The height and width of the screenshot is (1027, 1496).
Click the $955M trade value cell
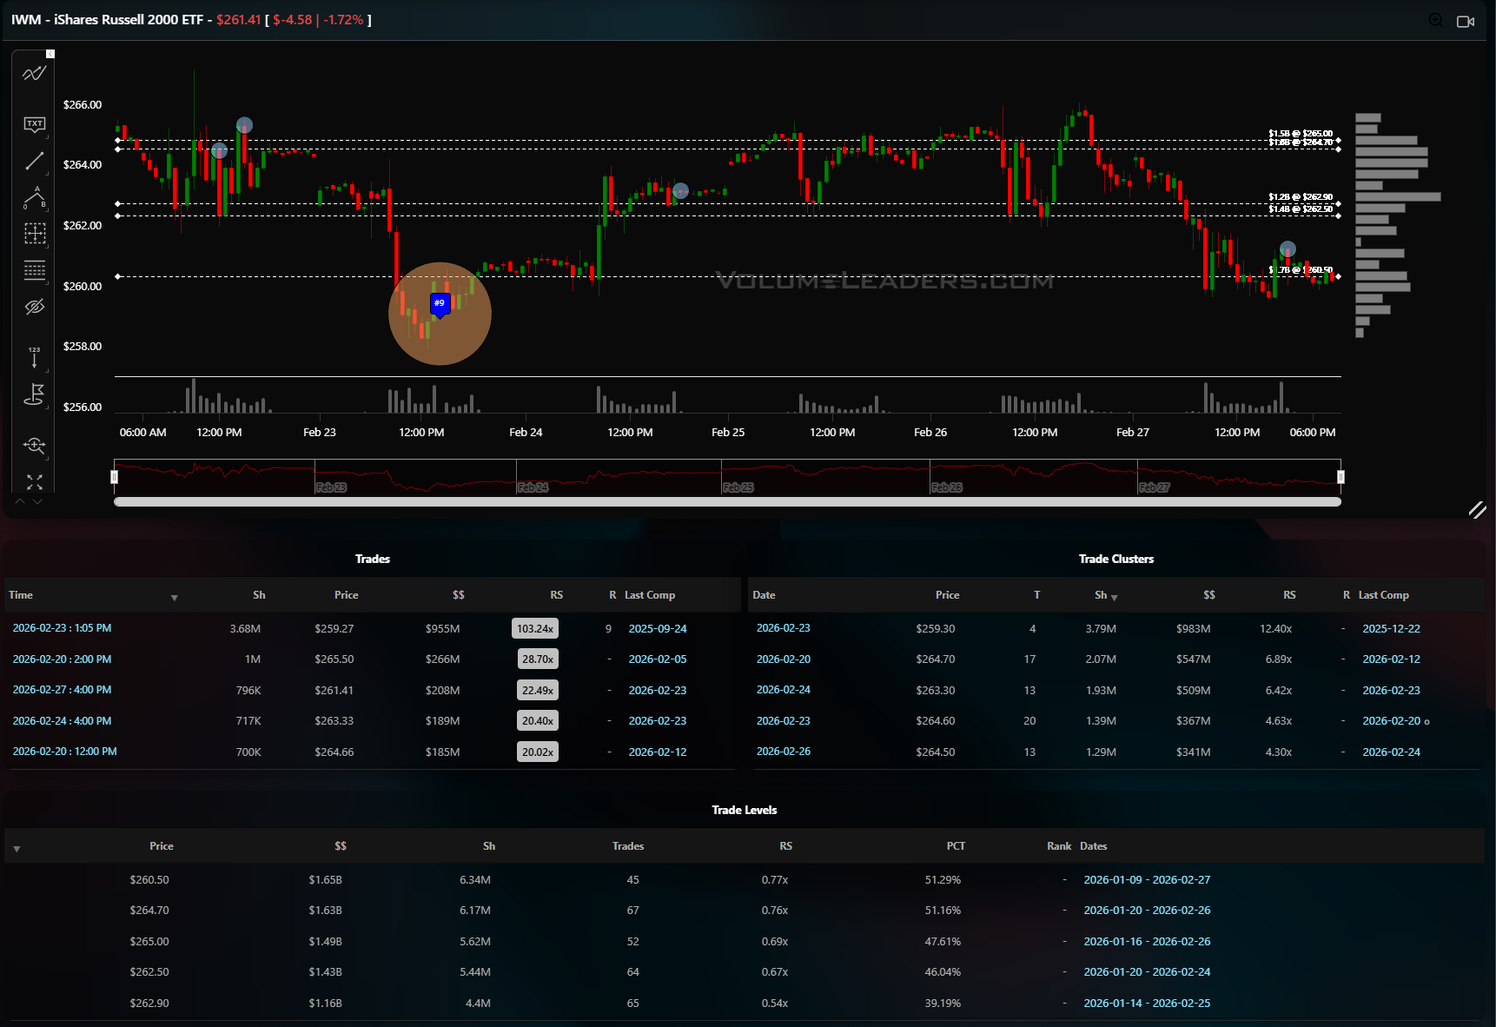point(442,629)
